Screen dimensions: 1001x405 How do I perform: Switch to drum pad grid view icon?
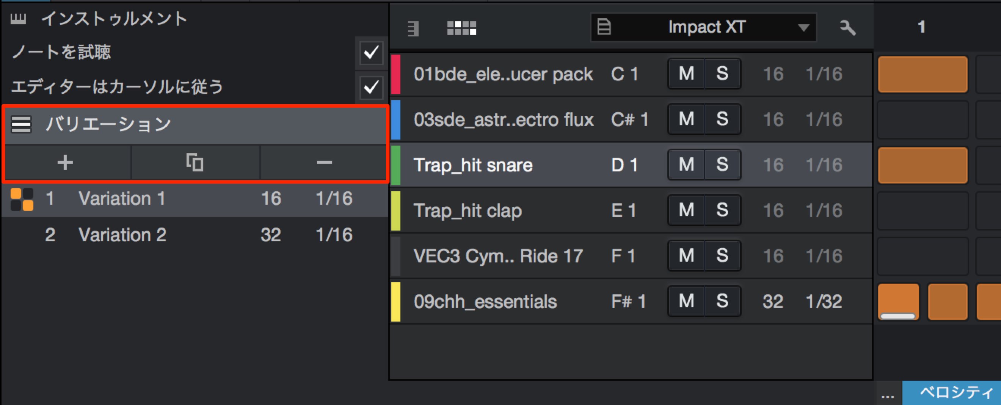tap(462, 28)
